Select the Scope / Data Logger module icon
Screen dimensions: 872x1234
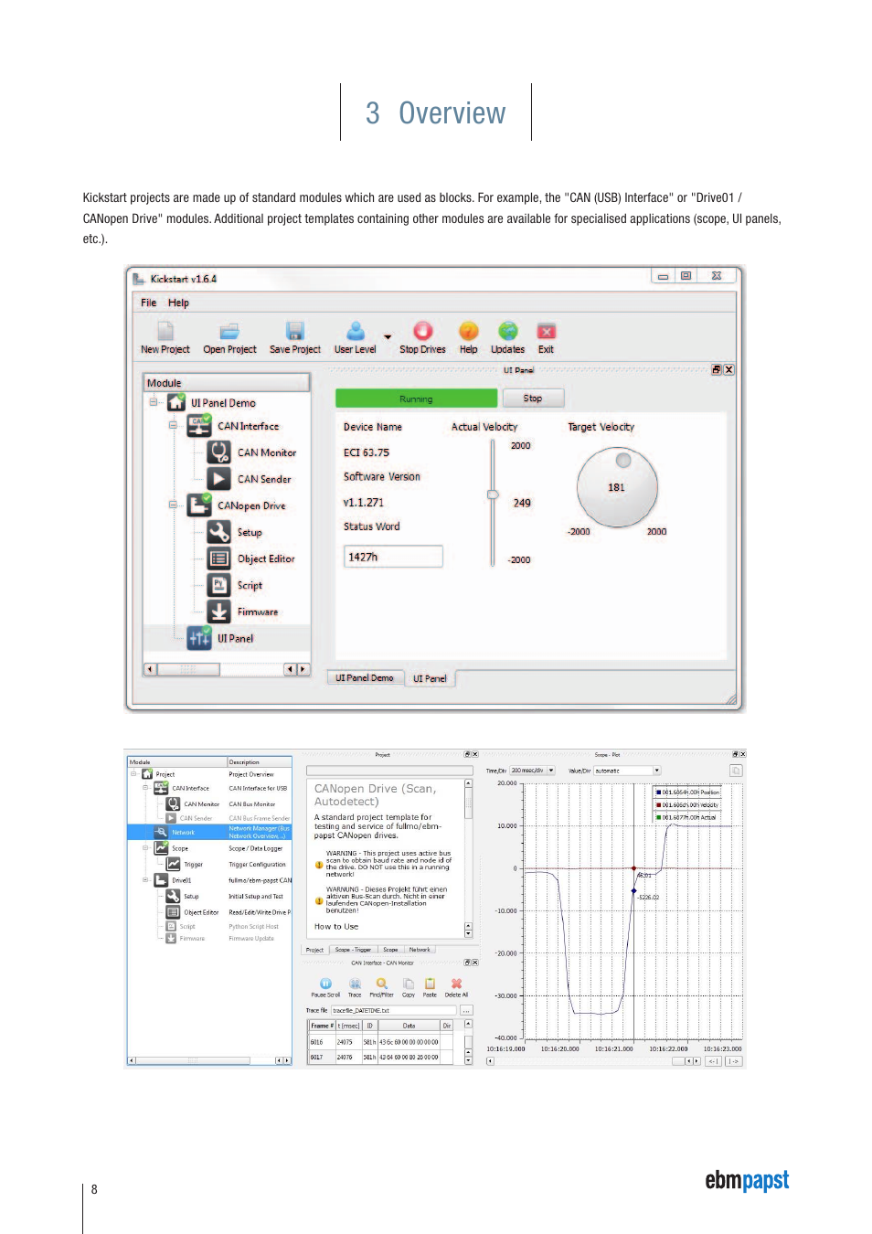click(x=162, y=848)
